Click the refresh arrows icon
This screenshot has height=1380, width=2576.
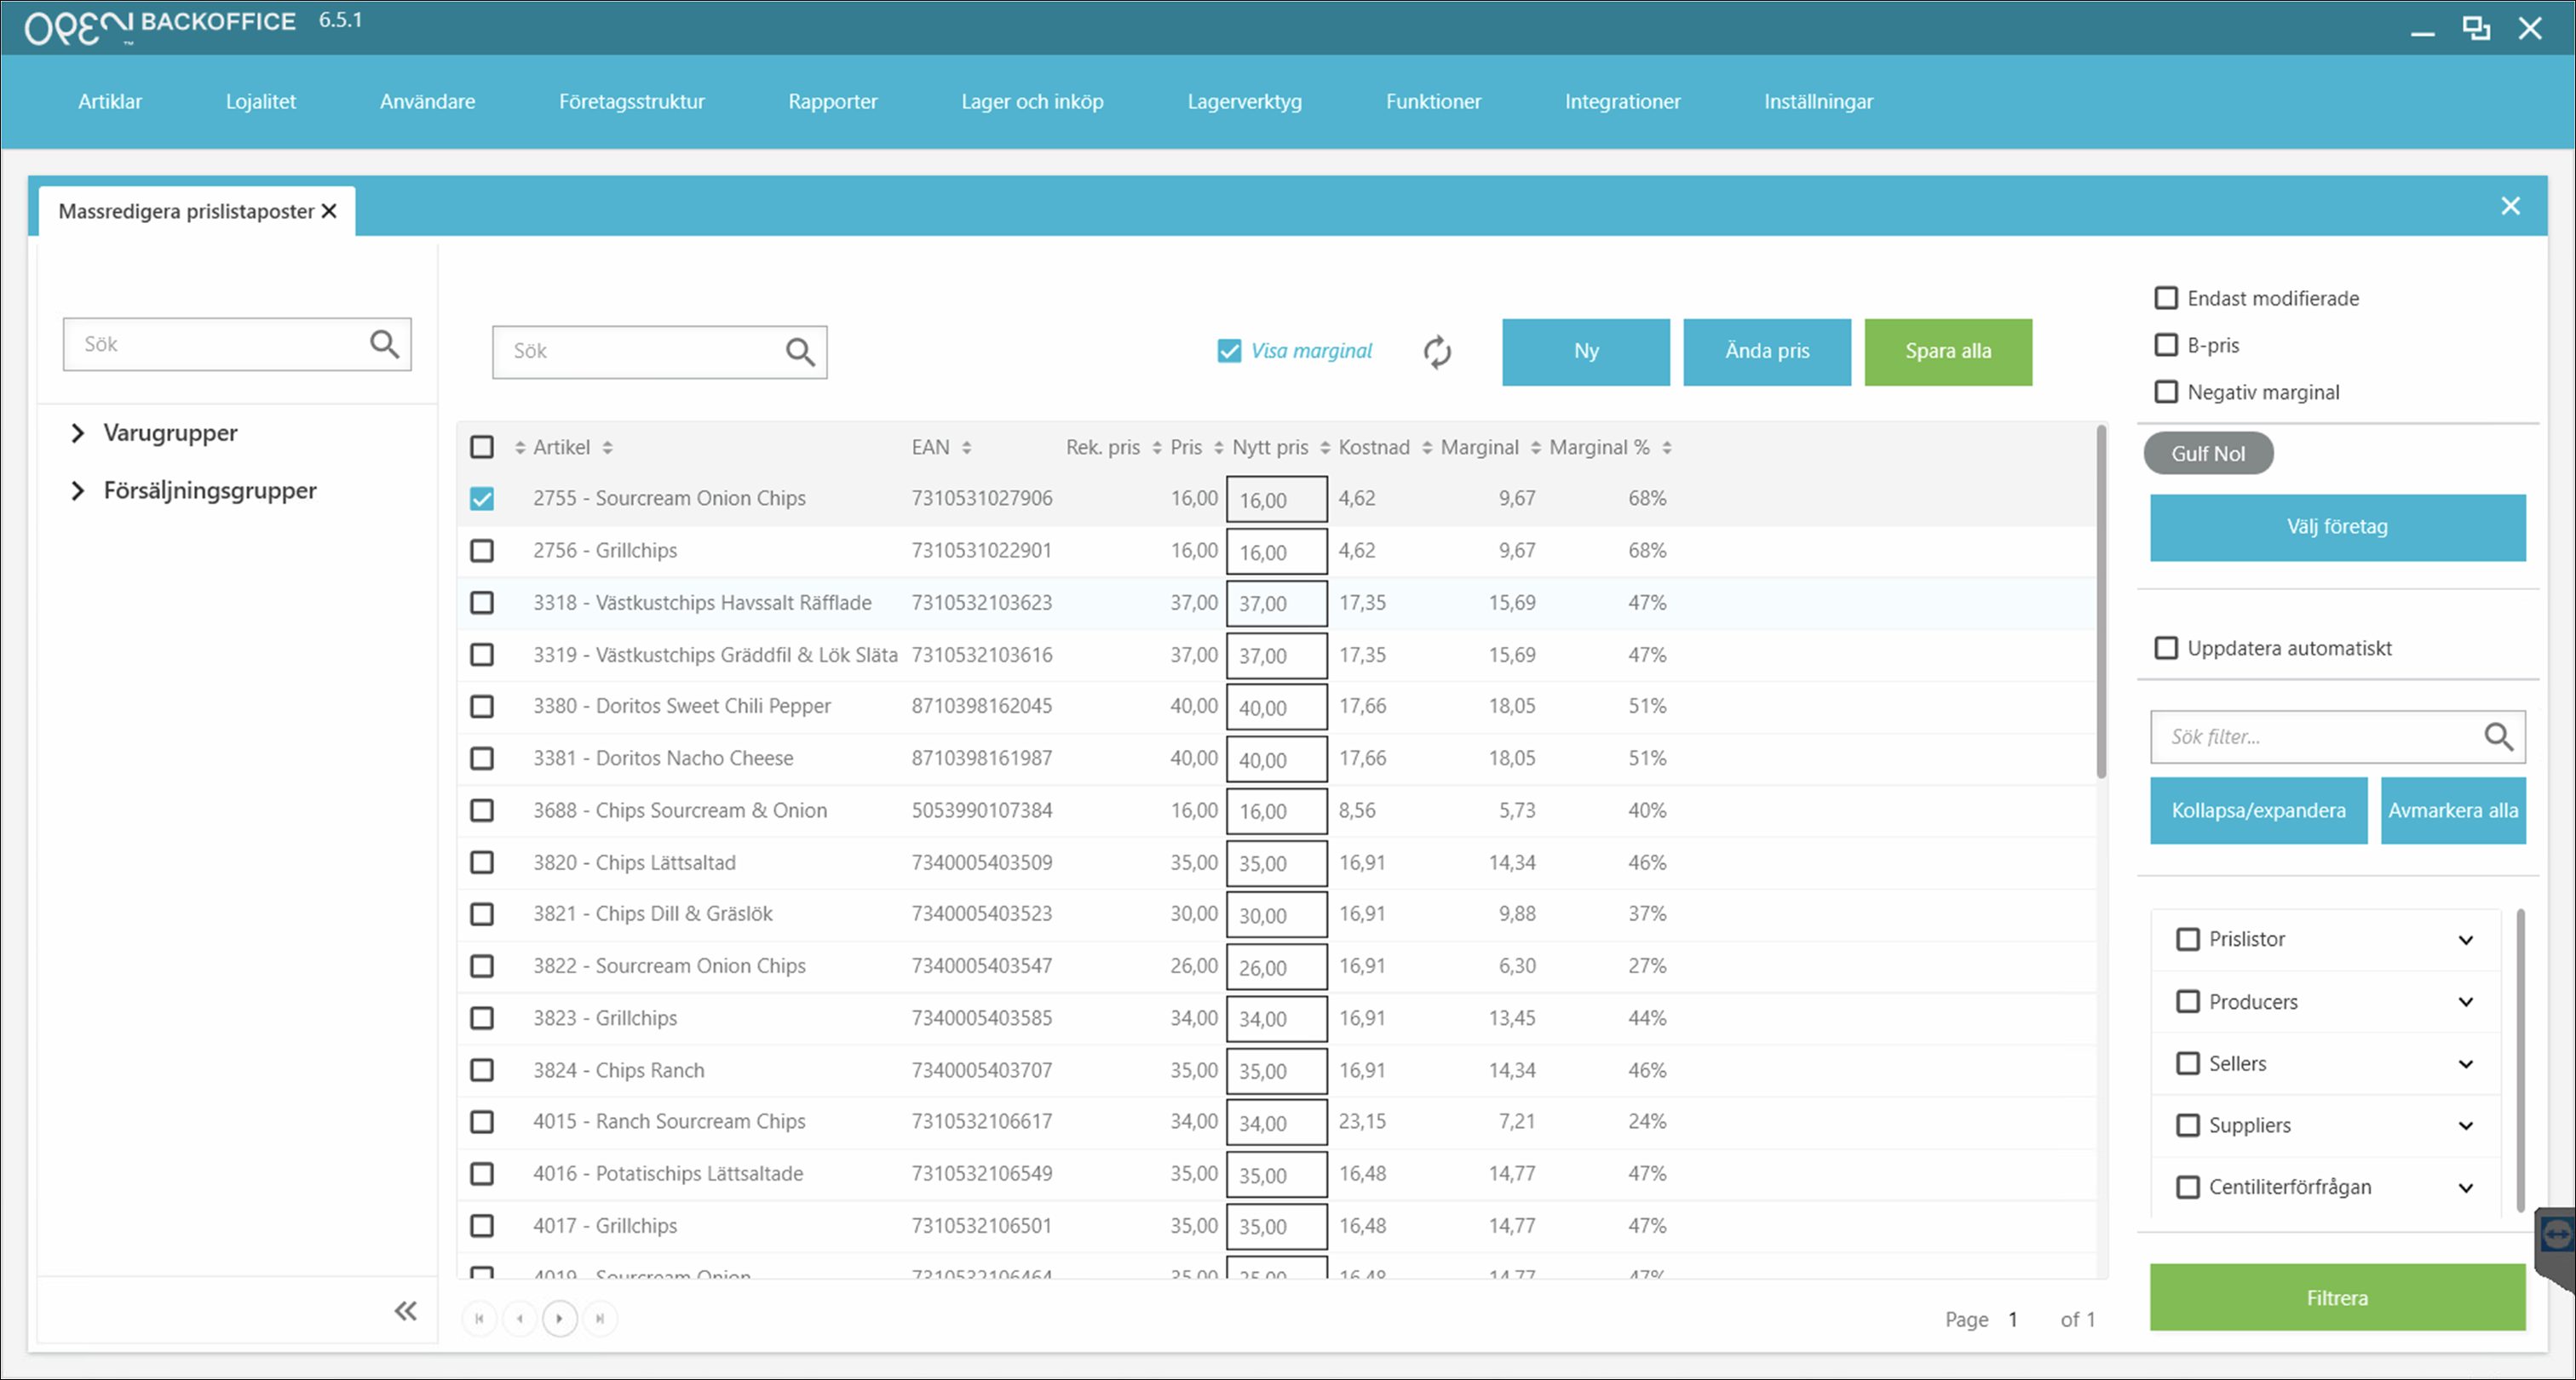point(1437,352)
